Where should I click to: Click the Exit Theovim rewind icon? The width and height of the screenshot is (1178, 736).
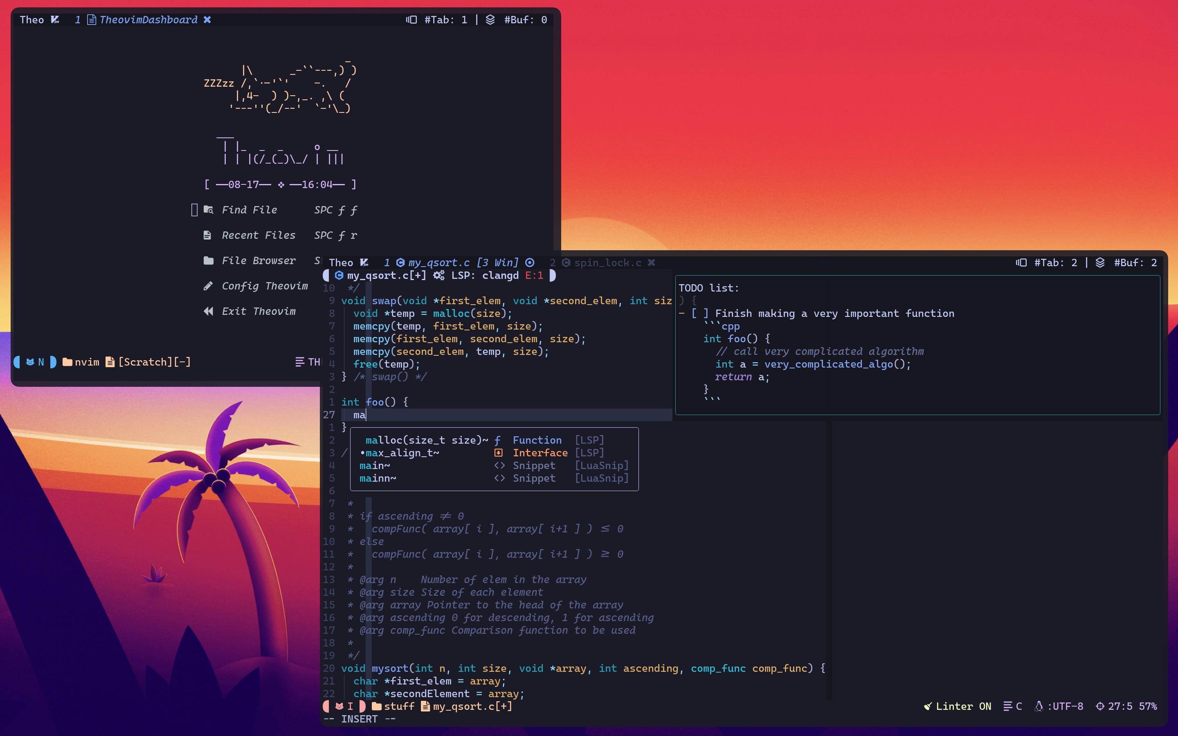(208, 311)
